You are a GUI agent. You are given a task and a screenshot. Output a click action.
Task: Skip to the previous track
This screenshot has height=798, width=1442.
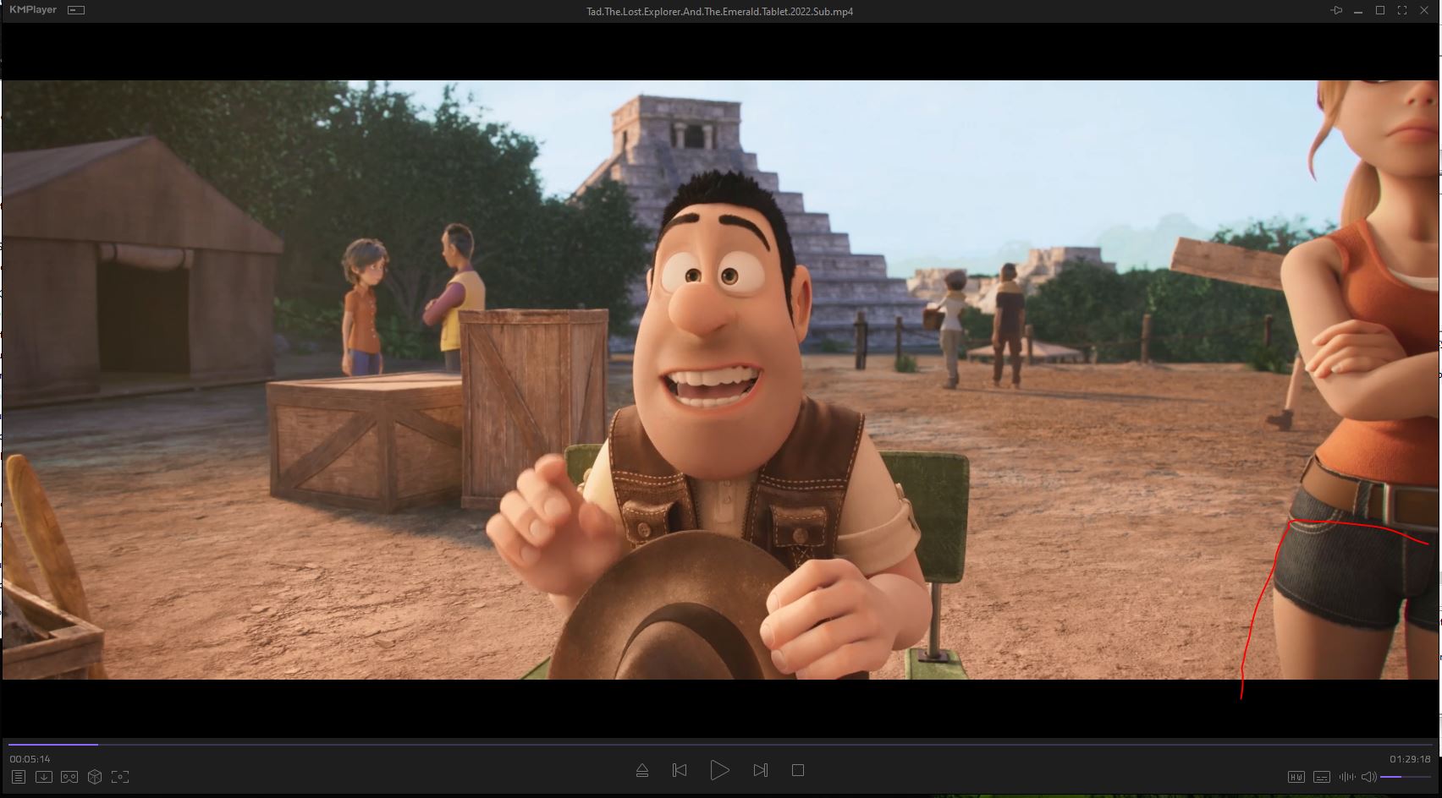(x=680, y=770)
